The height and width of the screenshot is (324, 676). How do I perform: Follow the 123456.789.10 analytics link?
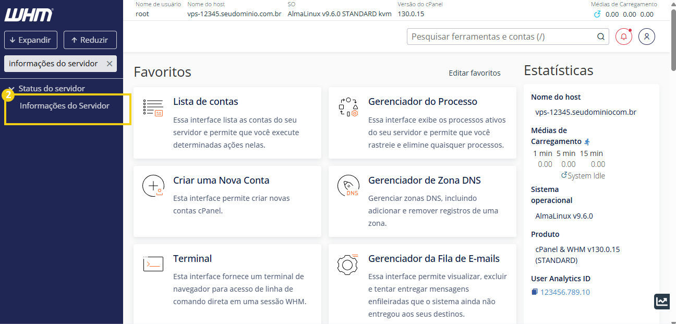click(566, 292)
